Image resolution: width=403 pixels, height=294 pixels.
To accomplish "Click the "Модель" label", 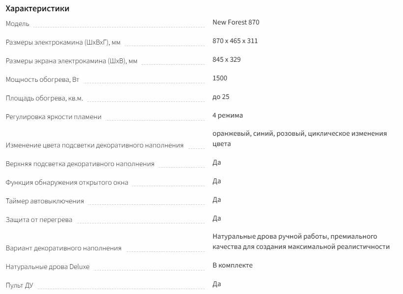I will 18,24.
